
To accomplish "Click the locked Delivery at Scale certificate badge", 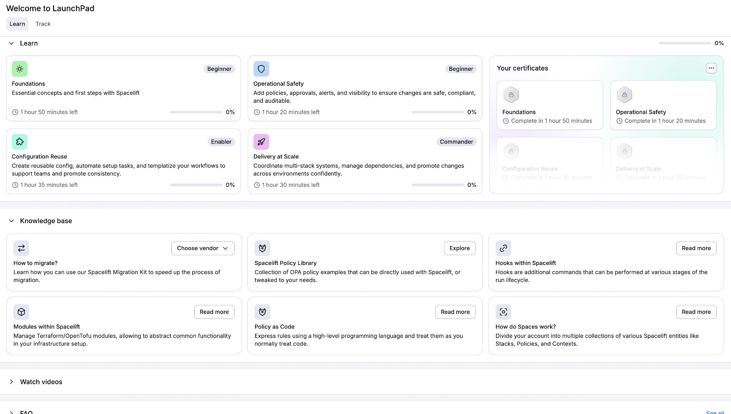I will tap(624, 152).
